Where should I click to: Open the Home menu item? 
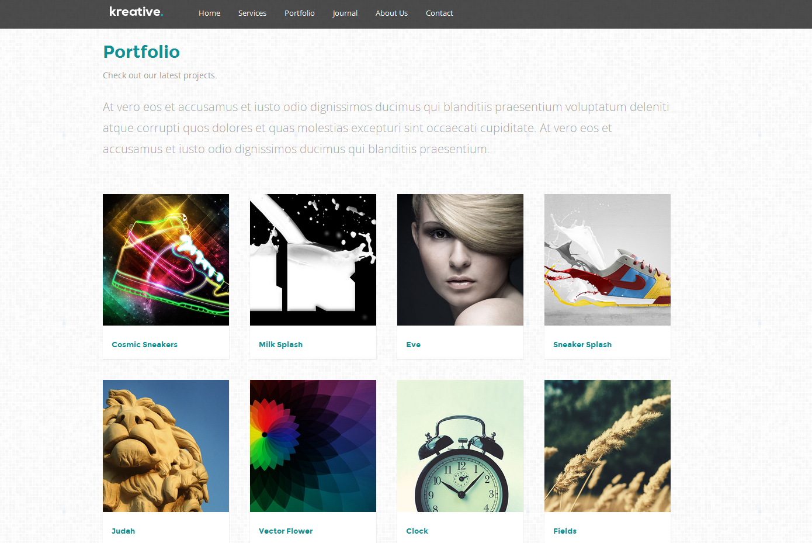209,13
